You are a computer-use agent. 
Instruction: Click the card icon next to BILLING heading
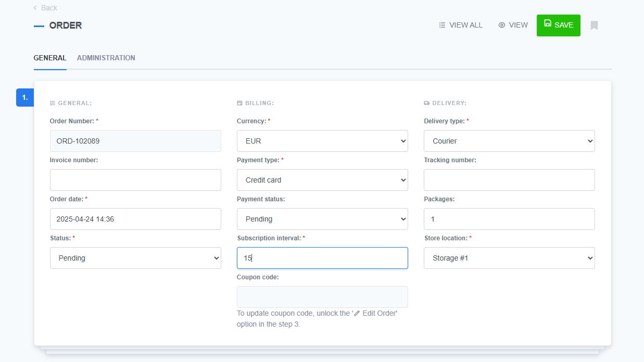point(239,102)
